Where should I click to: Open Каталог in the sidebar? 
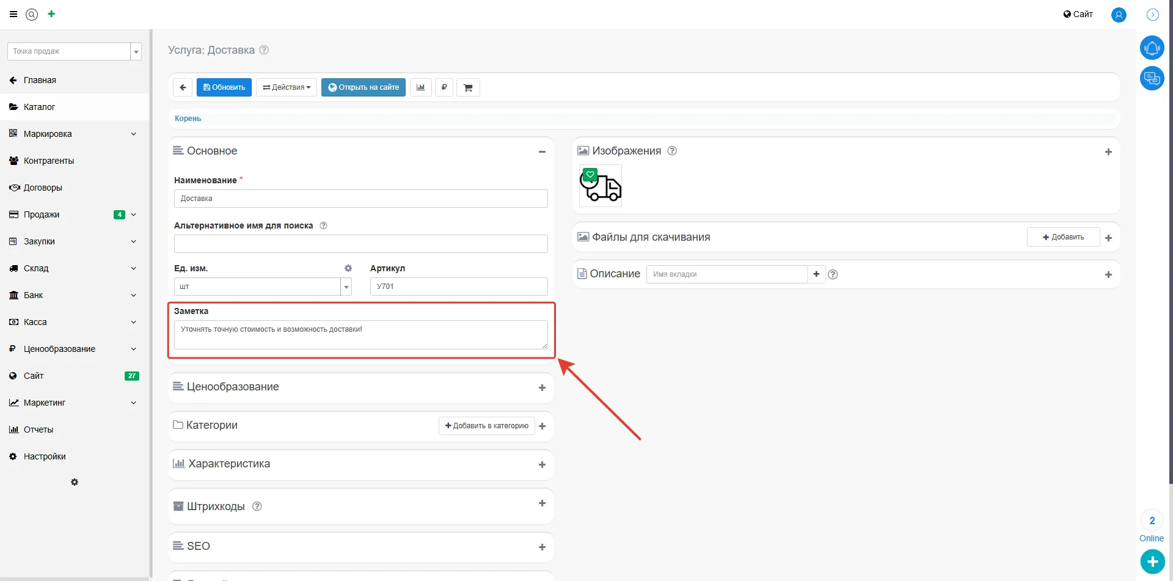click(39, 107)
